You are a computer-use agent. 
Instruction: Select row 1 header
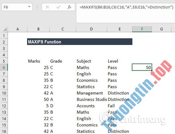pos(4,36)
